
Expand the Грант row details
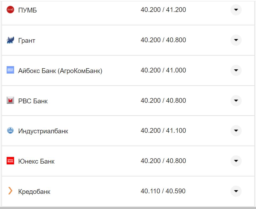(x=236, y=40)
